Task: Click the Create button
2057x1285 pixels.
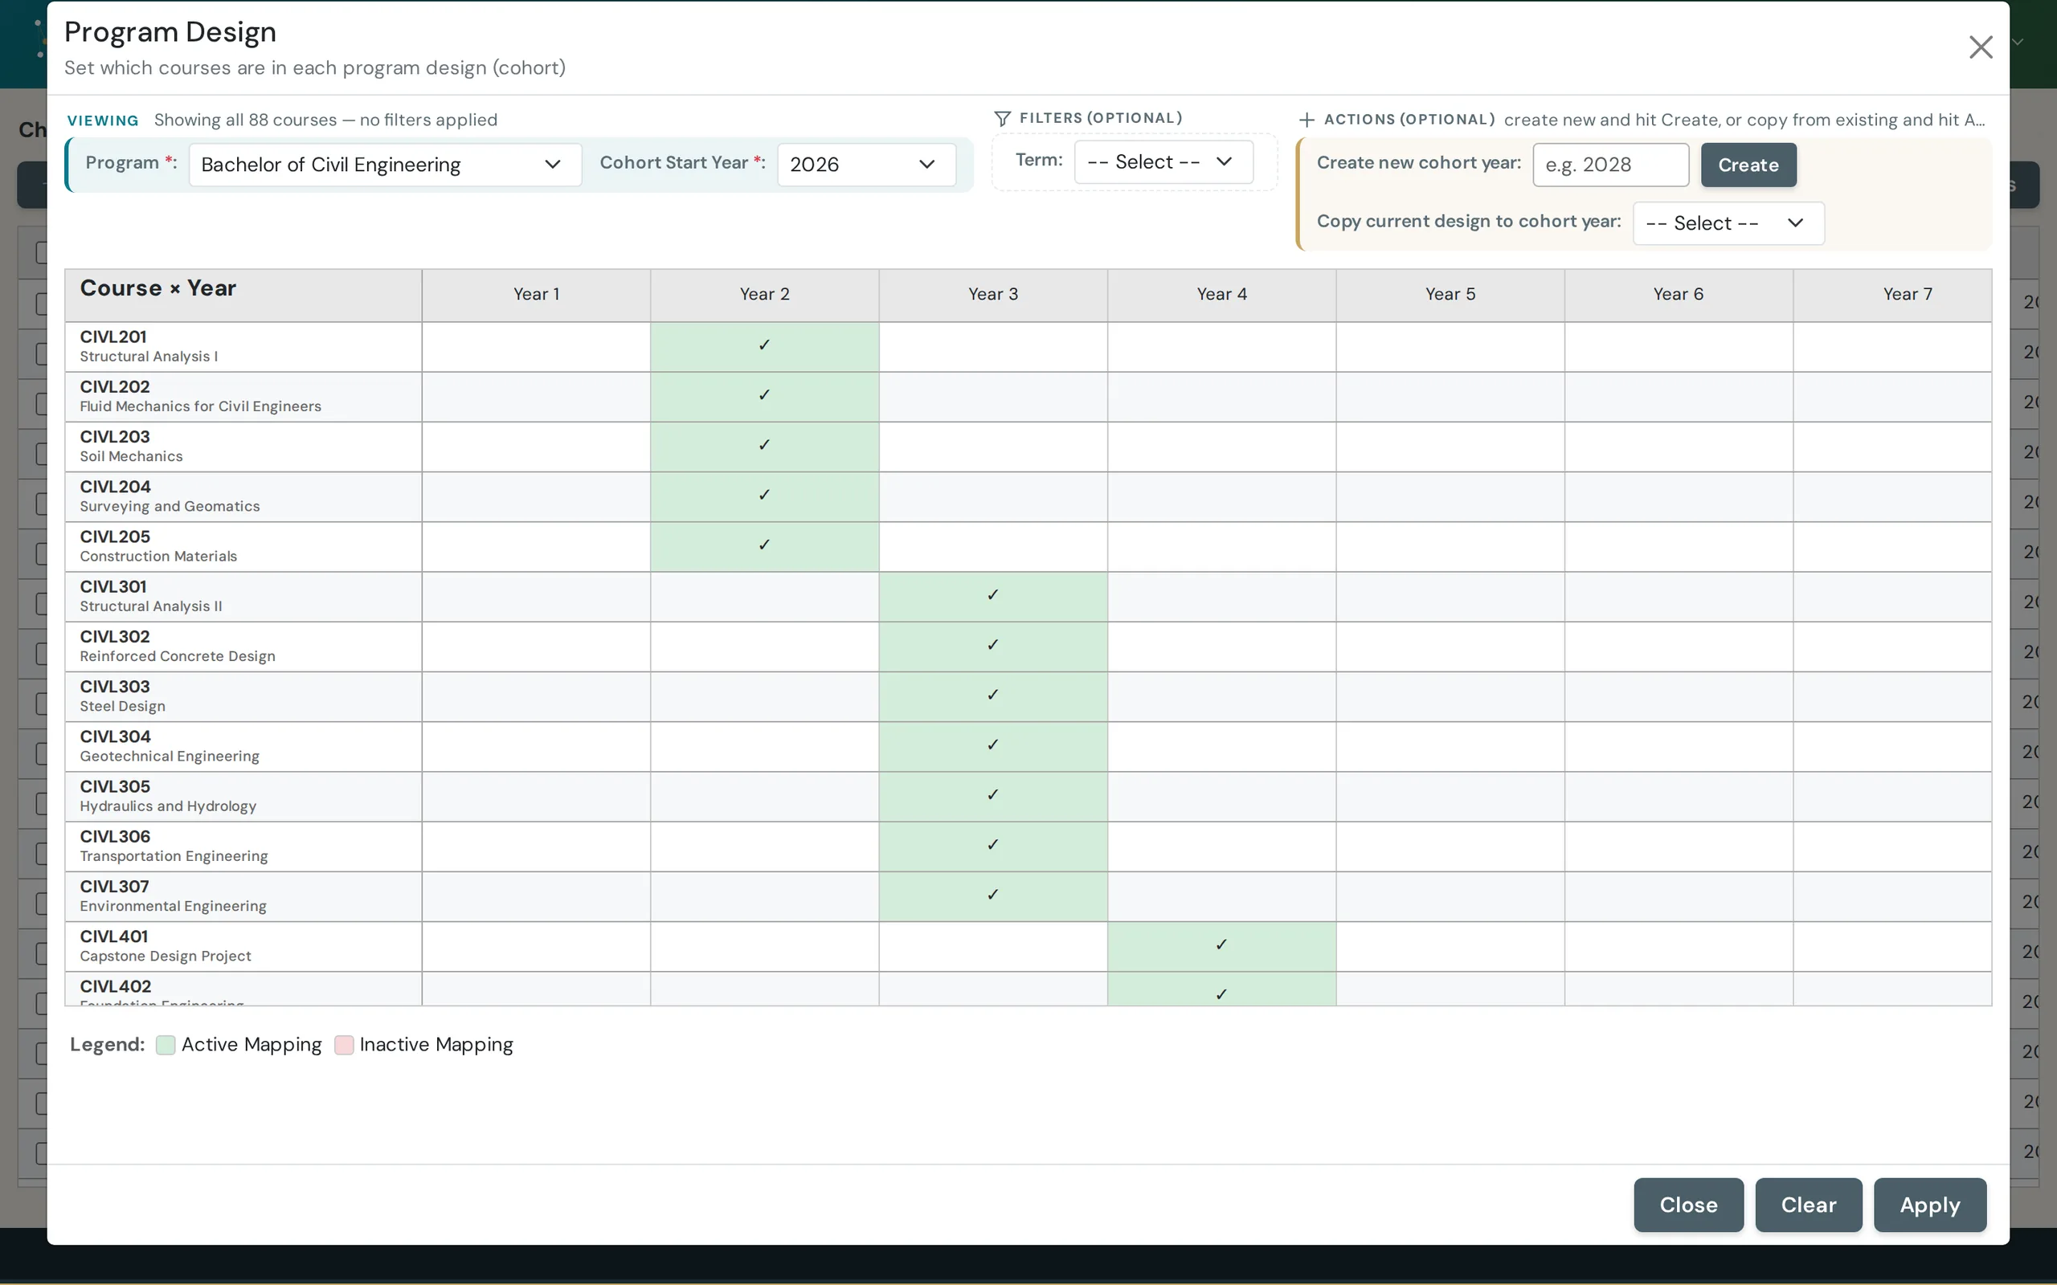Action: point(1748,165)
